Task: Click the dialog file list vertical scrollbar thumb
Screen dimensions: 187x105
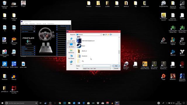Action: point(119,52)
